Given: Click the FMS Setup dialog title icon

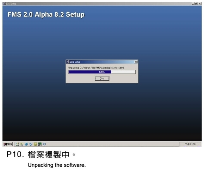Looking at the screenshot, I should 68,62.
